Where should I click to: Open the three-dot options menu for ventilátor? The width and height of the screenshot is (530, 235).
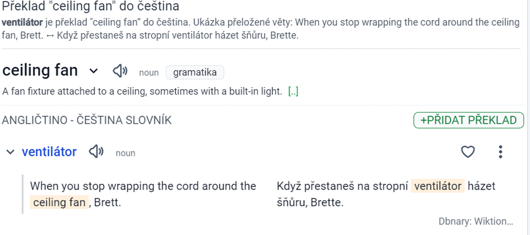(x=501, y=152)
